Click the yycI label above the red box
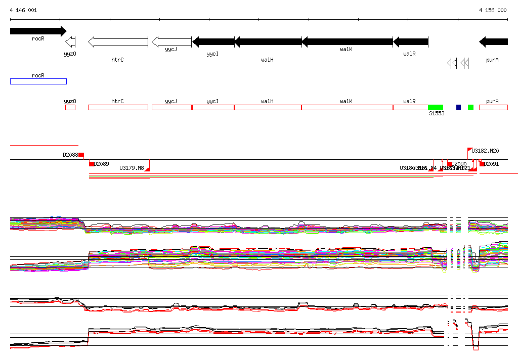Viewport: 518px width, 361px height. (x=212, y=101)
